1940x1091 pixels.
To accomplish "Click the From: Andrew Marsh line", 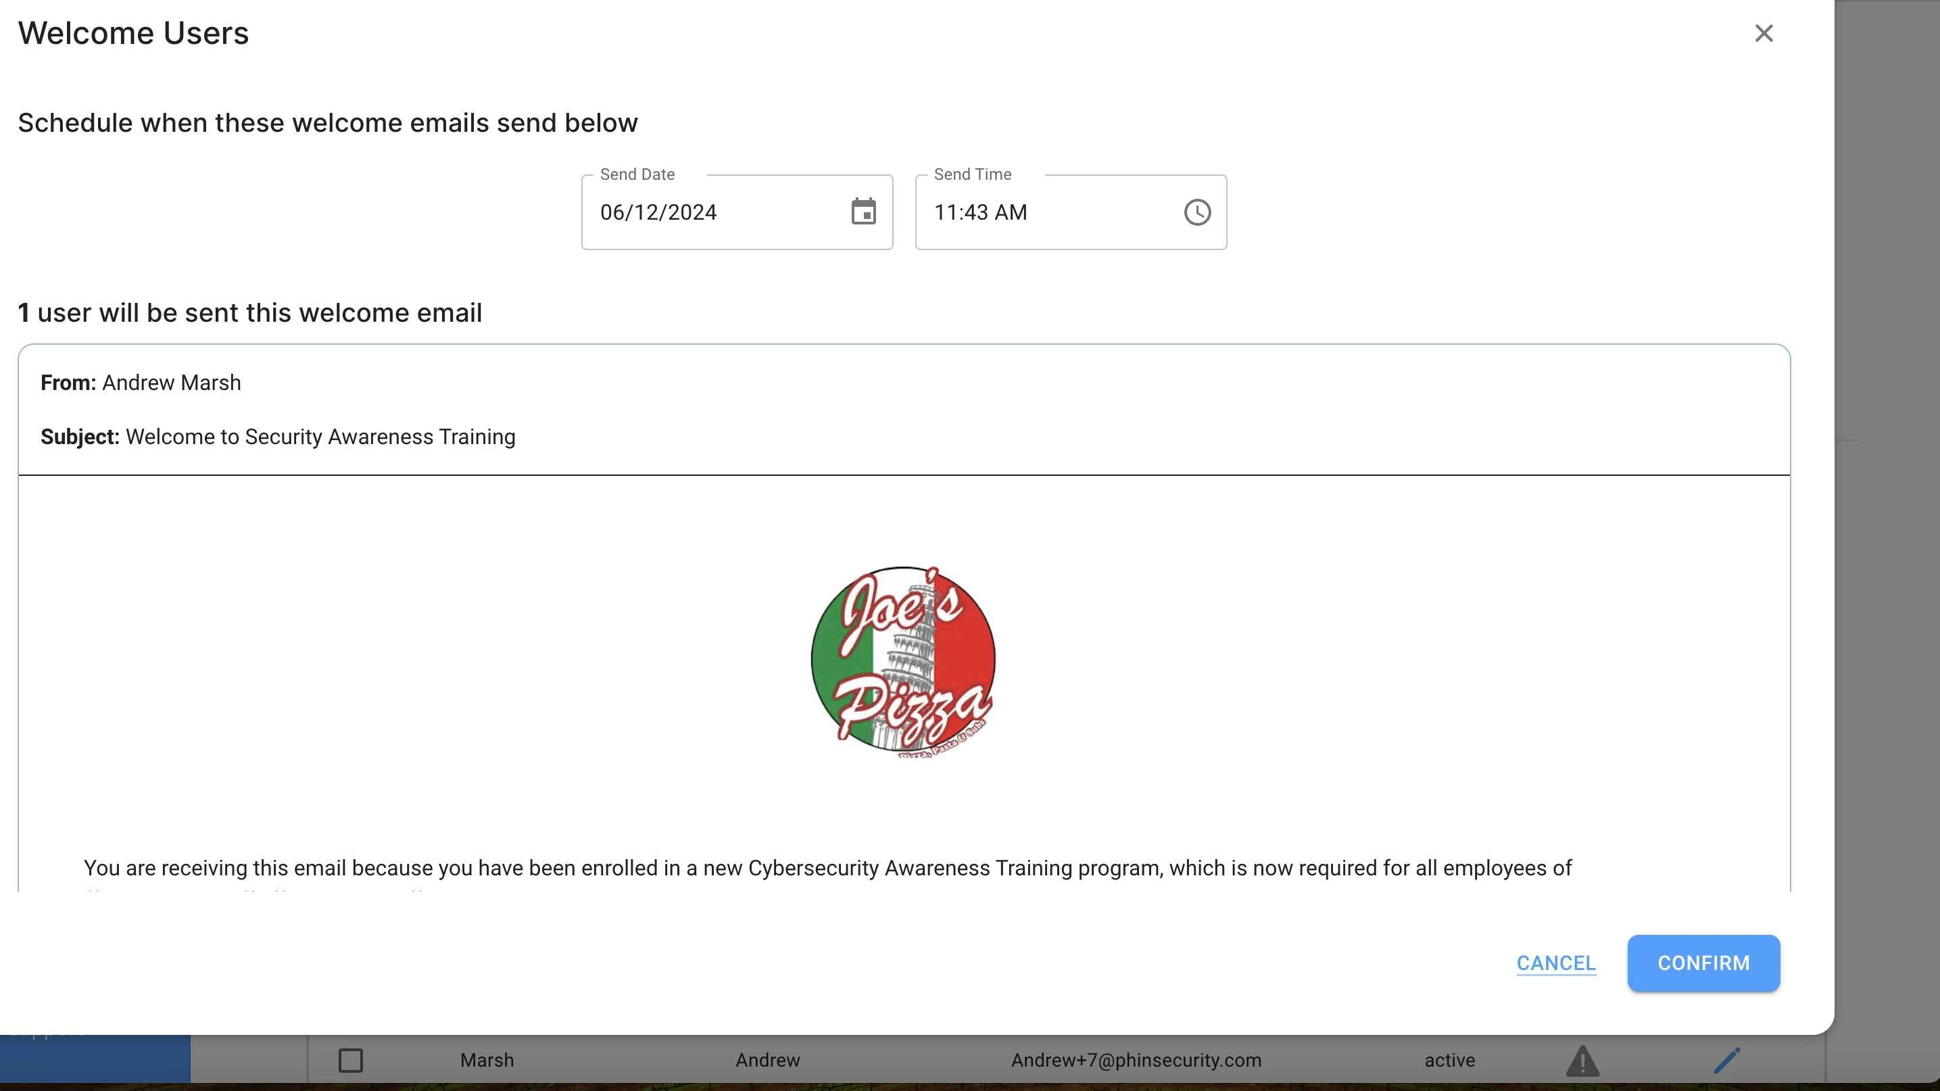I will coord(141,383).
